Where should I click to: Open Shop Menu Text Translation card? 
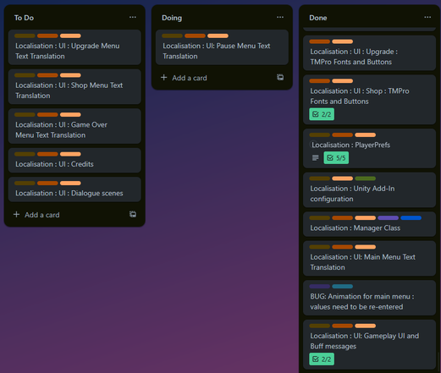(74, 87)
